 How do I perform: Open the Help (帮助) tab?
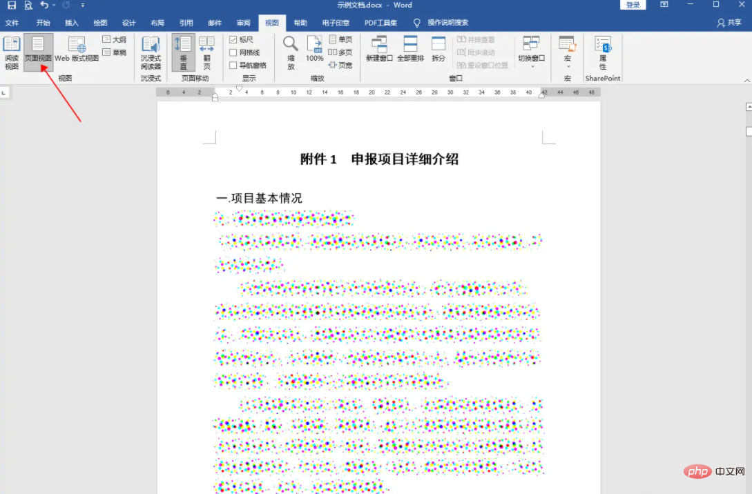(x=300, y=23)
